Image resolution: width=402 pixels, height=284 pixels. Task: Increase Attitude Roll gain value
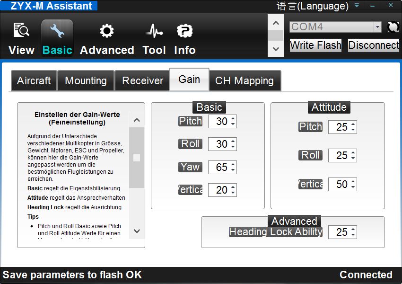[x=353, y=153]
